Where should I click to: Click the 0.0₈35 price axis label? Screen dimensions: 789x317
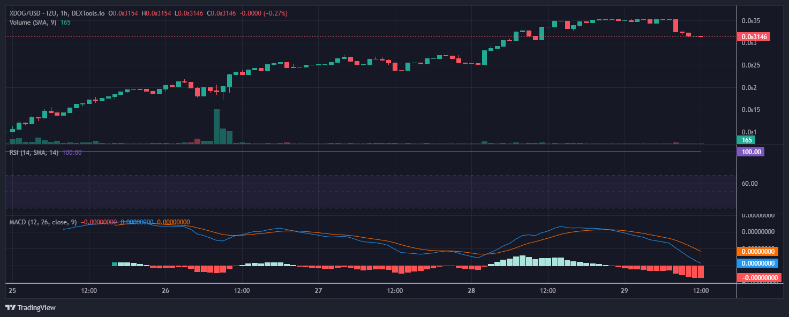coord(750,21)
